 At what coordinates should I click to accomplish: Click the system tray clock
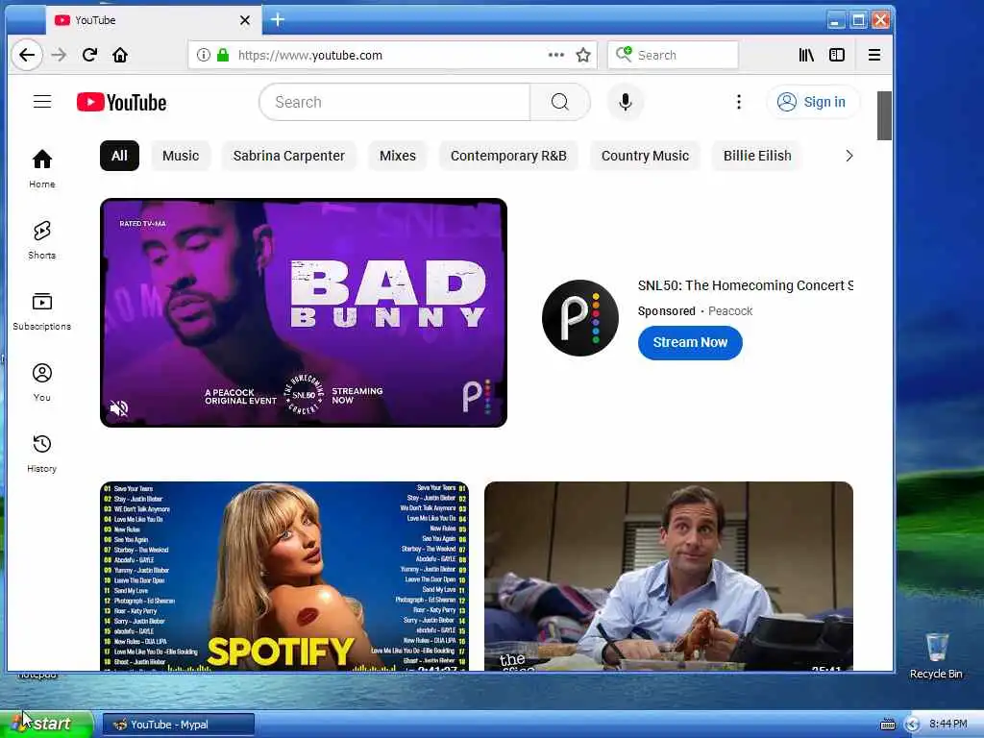947,725
